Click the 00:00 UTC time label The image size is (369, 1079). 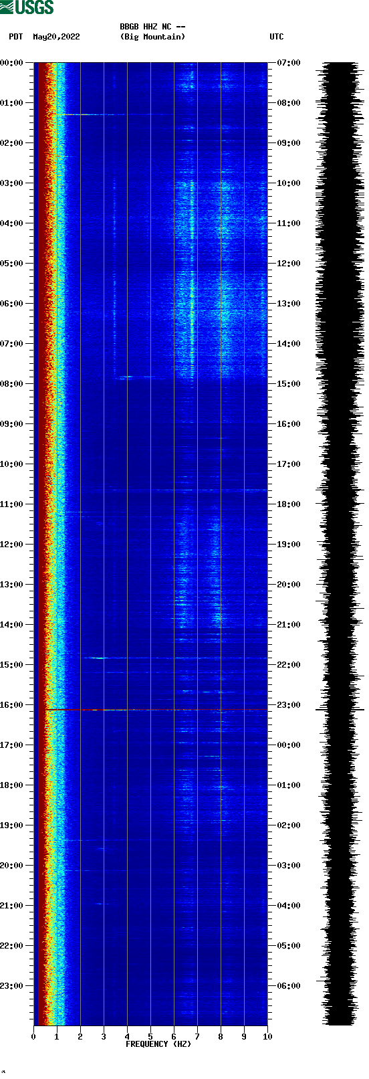click(x=289, y=745)
